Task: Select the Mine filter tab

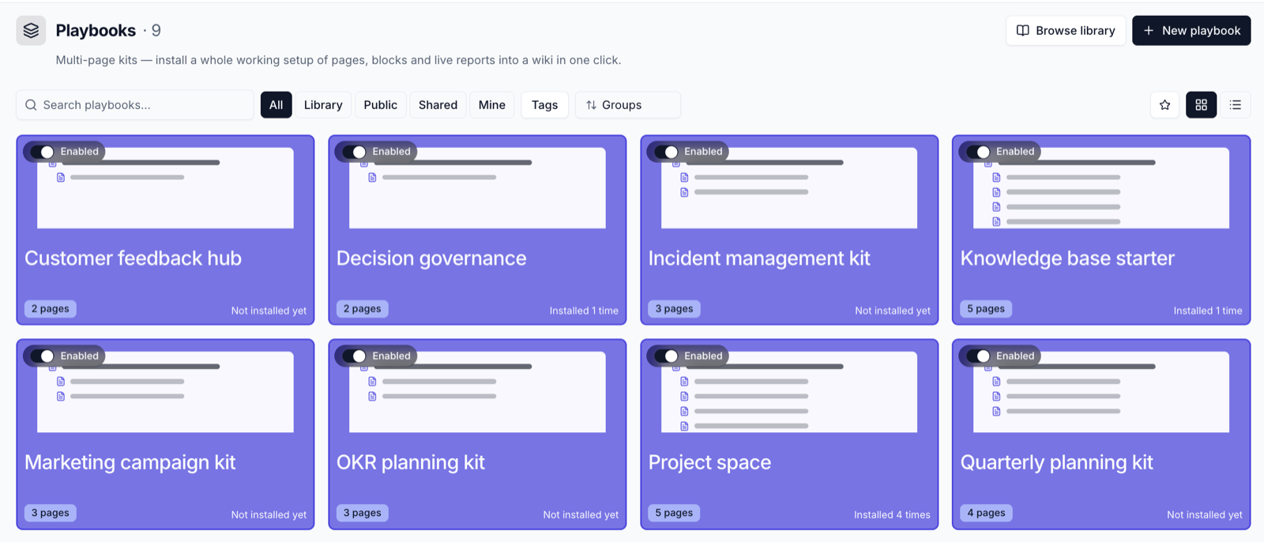Action: tap(491, 105)
